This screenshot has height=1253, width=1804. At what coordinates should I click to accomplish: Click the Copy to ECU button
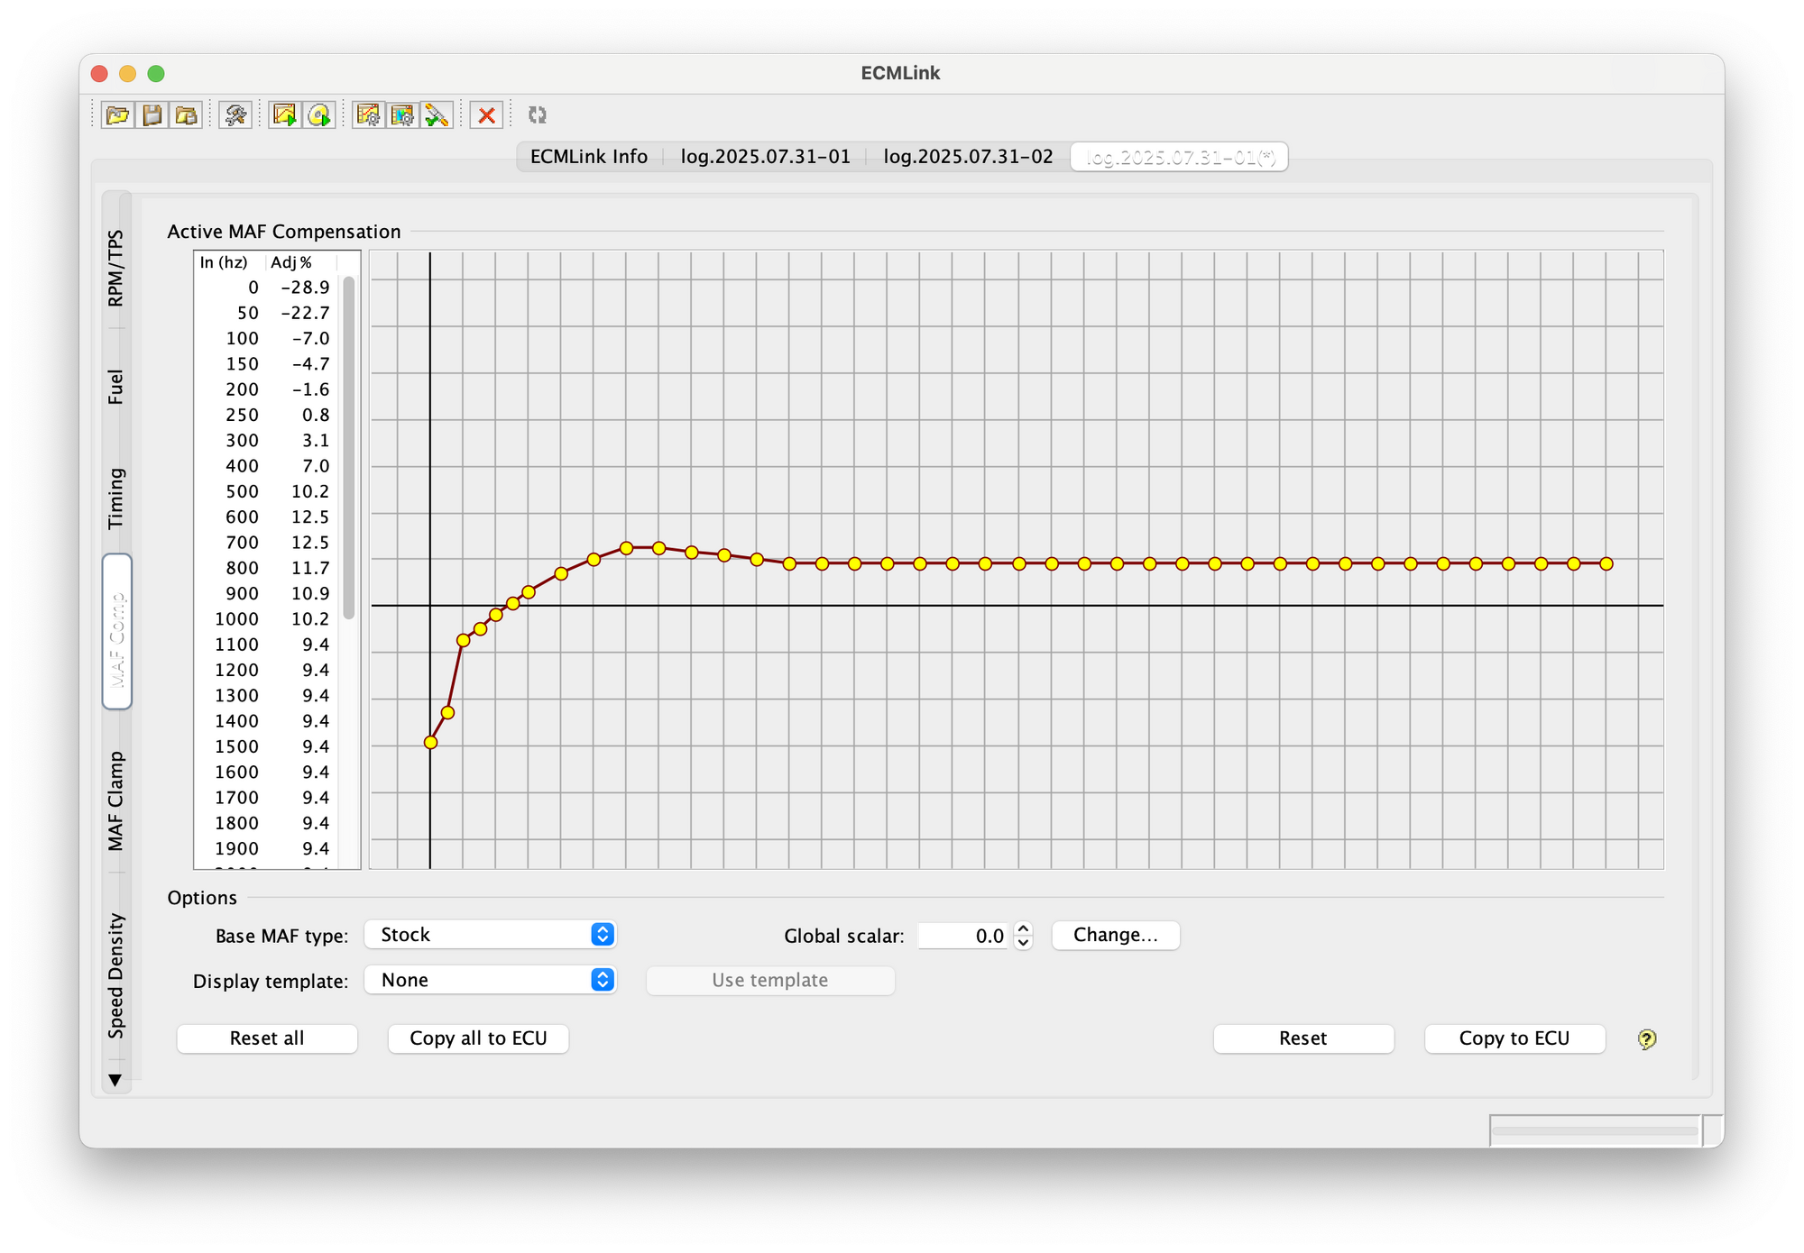(x=1514, y=1038)
